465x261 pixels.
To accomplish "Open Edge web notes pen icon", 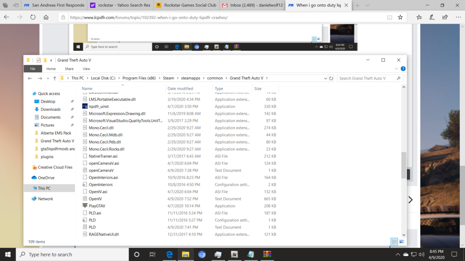I will click(432, 17).
